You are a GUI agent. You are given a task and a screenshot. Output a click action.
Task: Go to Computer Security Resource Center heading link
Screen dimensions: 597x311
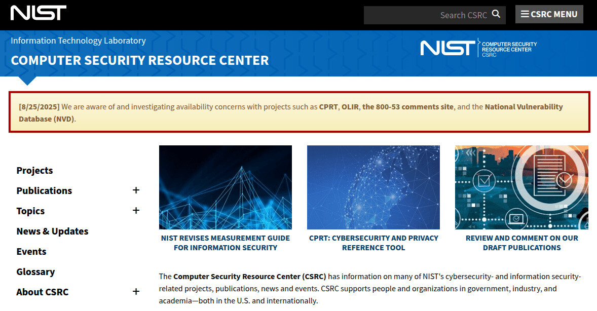[x=140, y=60]
